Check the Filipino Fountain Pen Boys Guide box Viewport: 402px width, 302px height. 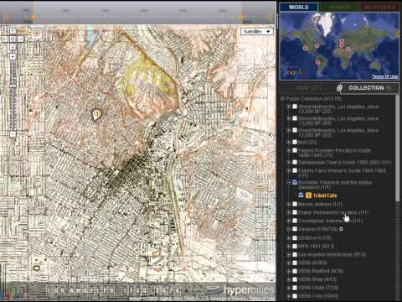tap(295, 150)
